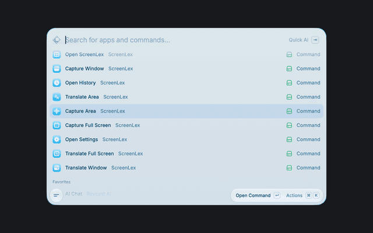Click green command type icon in Open History row
Viewport: 373px width, 233px height.
tap(289, 83)
